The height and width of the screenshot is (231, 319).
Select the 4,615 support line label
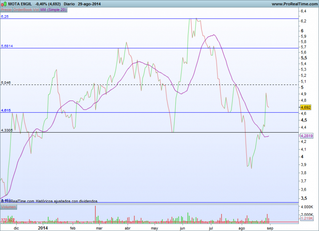[x=6, y=110]
